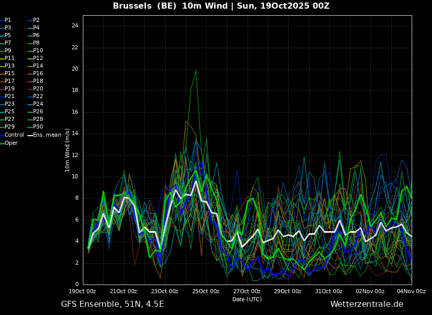Select the 25Oct 00z x-axis label
Screen dimensions: 432x315
tap(206, 291)
